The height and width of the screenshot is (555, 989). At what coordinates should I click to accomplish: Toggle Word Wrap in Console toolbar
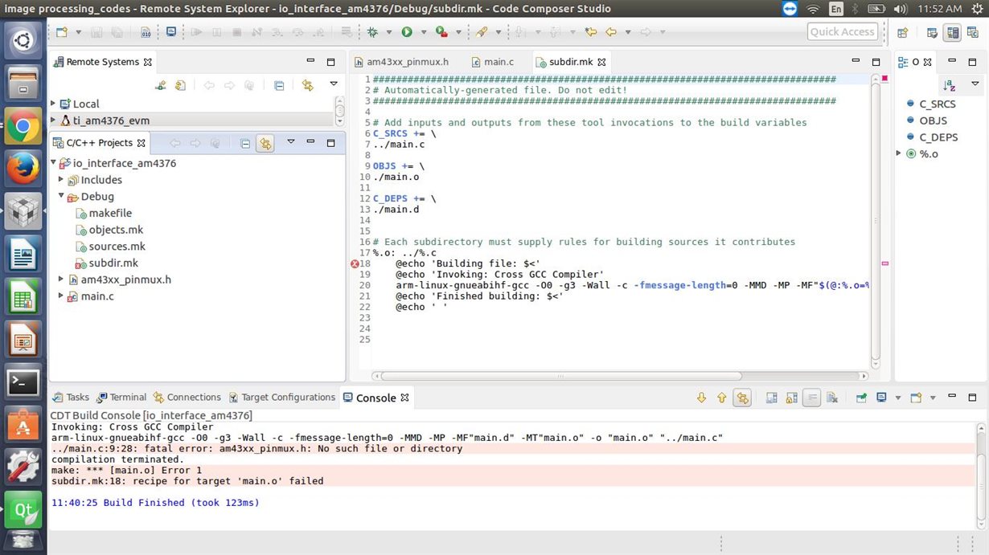pyautogui.click(x=811, y=398)
